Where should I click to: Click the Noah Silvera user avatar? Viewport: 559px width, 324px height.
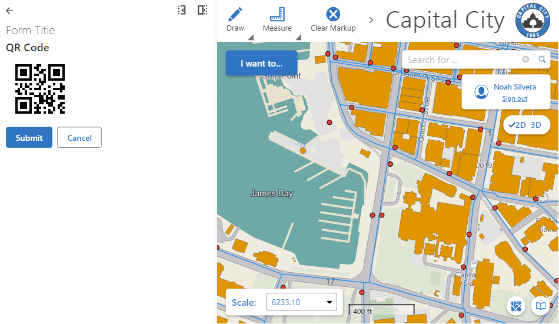[x=481, y=92]
